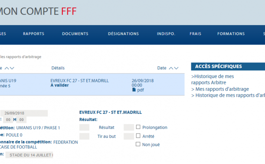Enable the Prolongation checkbox
This screenshot has height=164, width=265.
138,127
